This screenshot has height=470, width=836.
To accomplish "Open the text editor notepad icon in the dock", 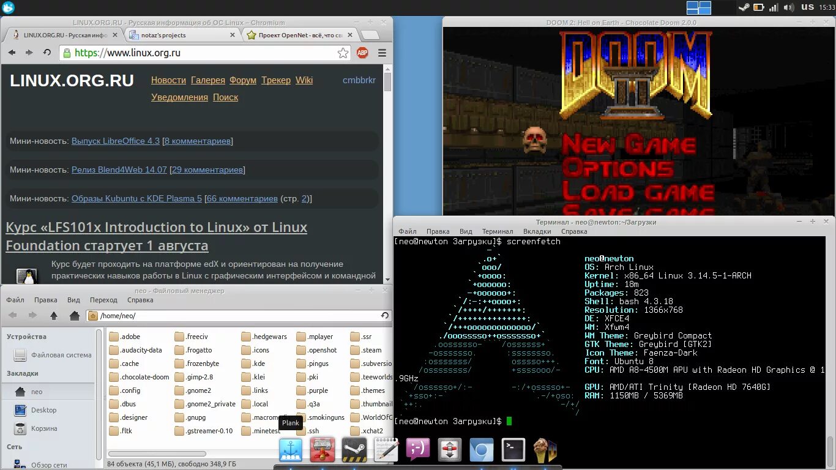I will tap(386, 450).
